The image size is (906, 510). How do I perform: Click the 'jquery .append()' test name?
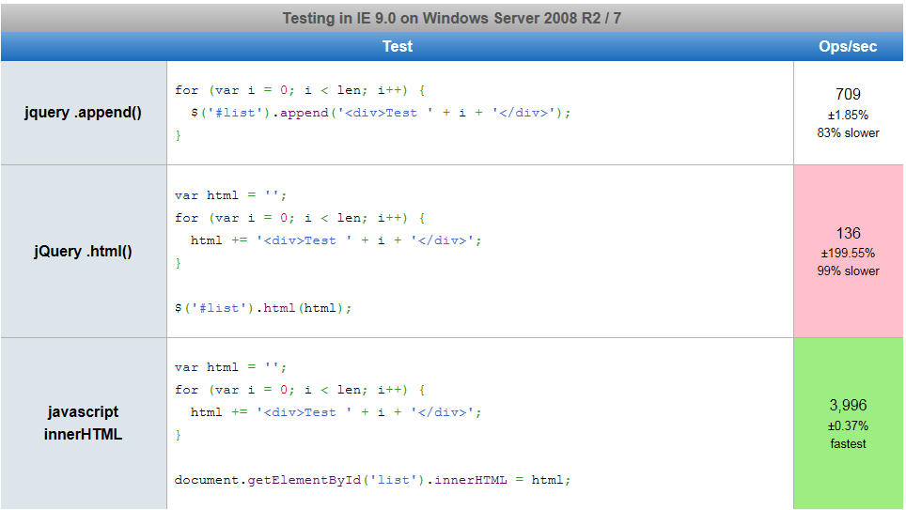pos(84,112)
